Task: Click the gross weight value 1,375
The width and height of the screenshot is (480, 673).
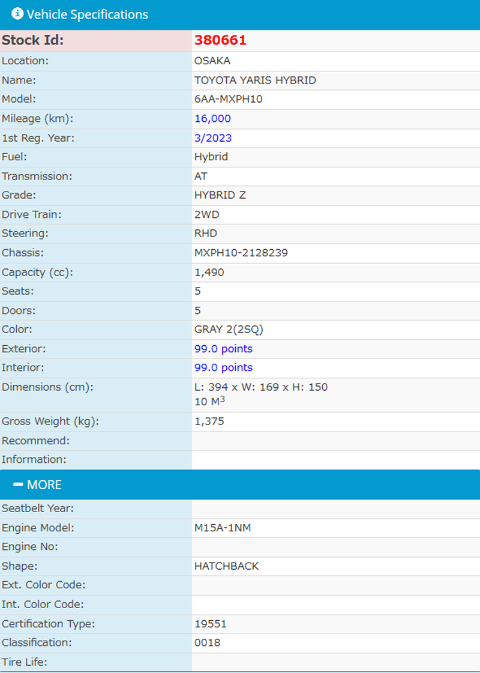Action: point(209,421)
